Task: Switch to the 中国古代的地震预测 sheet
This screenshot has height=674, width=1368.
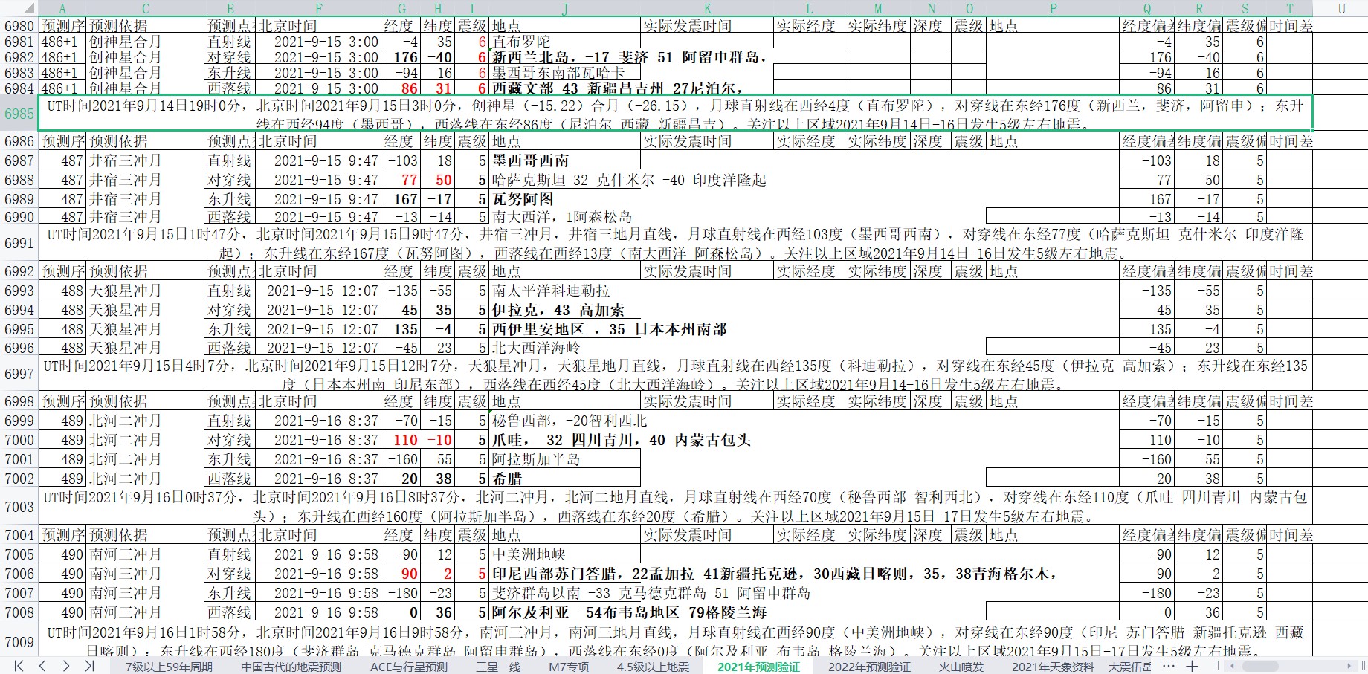Action: 291,667
